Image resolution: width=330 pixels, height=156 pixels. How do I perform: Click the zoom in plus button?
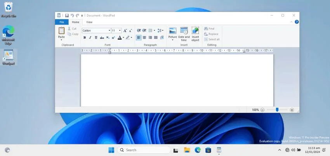pyautogui.click(x=292, y=110)
